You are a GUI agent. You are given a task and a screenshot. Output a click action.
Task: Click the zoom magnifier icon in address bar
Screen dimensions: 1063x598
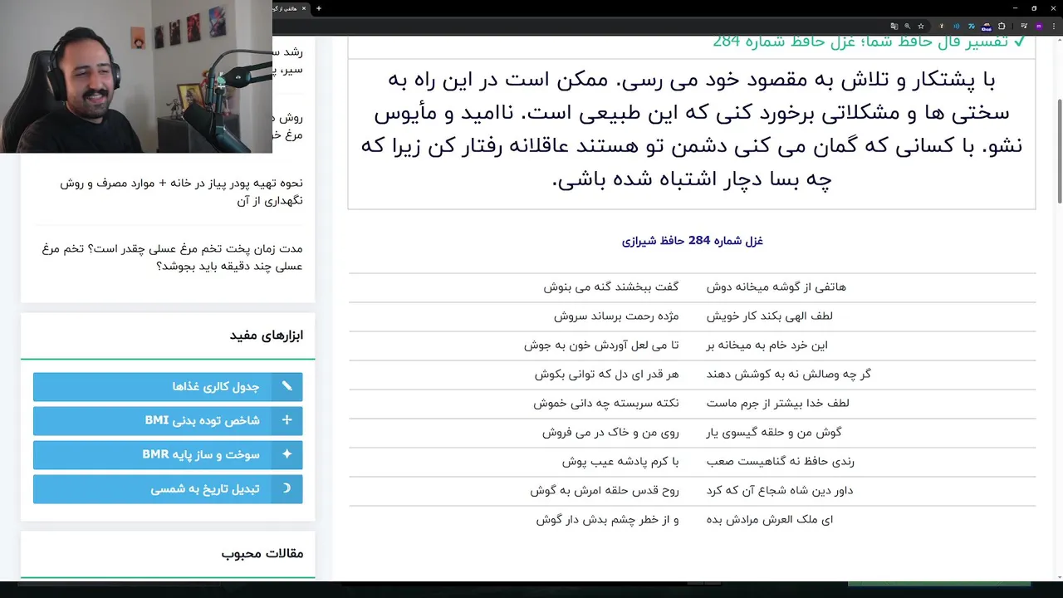click(907, 27)
